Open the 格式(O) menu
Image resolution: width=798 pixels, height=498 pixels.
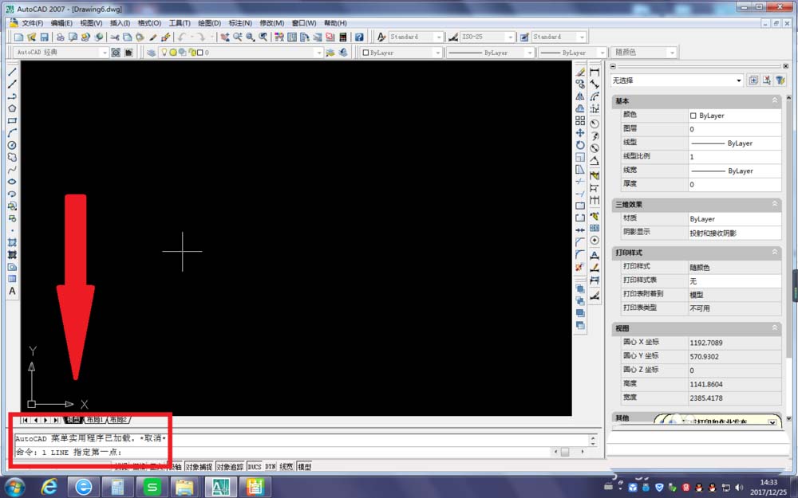(x=149, y=23)
